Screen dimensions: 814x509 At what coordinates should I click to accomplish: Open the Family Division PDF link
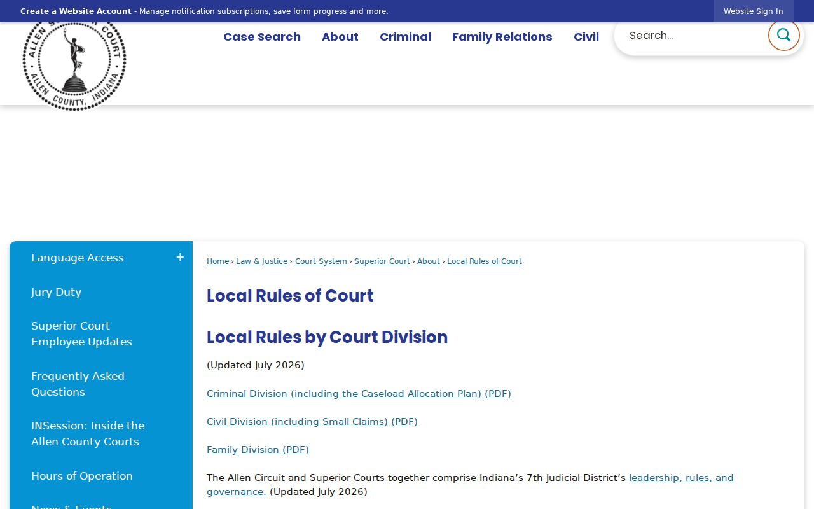pyautogui.click(x=258, y=450)
